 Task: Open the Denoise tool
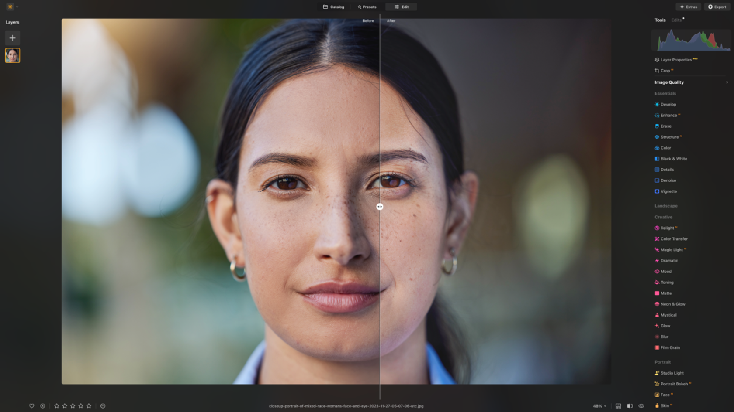click(x=667, y=180)
